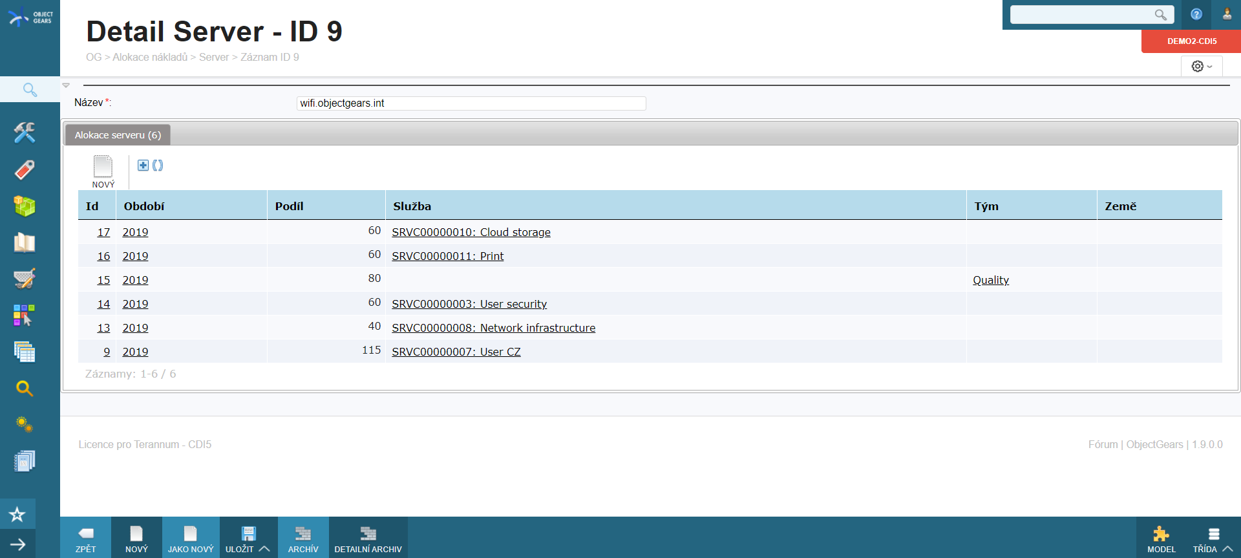Screen dimensions: 1241x558
Task: Open the Quality team link
Action: (x=991, y=280)
